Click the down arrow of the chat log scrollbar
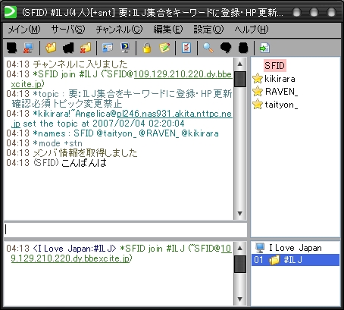Image resolution: width=344 pixels, height=310 pixels. tap(239, 214)
